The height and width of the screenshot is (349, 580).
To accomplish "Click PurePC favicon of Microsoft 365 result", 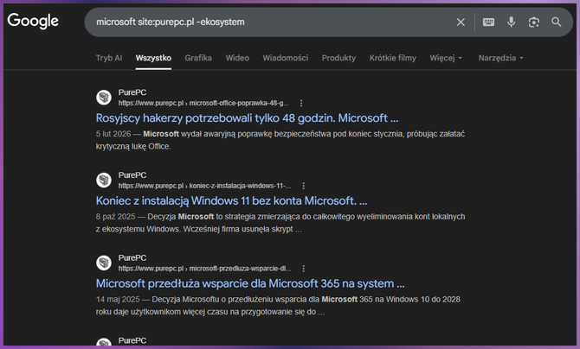I will 104,263.
